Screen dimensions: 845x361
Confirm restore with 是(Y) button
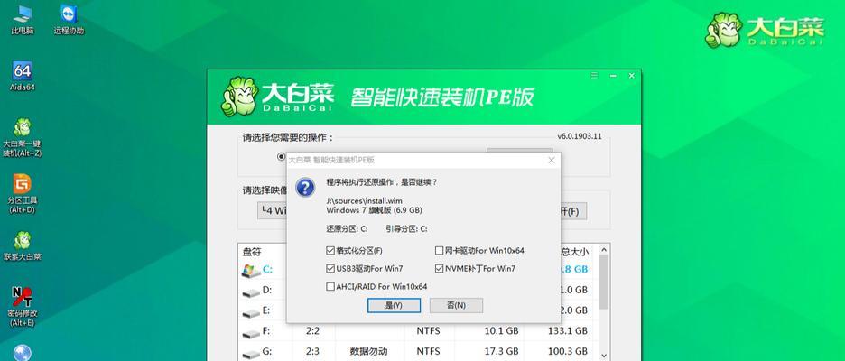pyautogui.click(x=394, y=306)
